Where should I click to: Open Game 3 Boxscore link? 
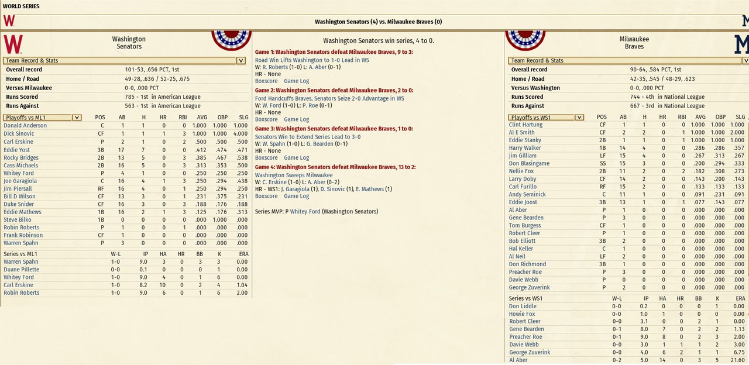tap(266, 158)
